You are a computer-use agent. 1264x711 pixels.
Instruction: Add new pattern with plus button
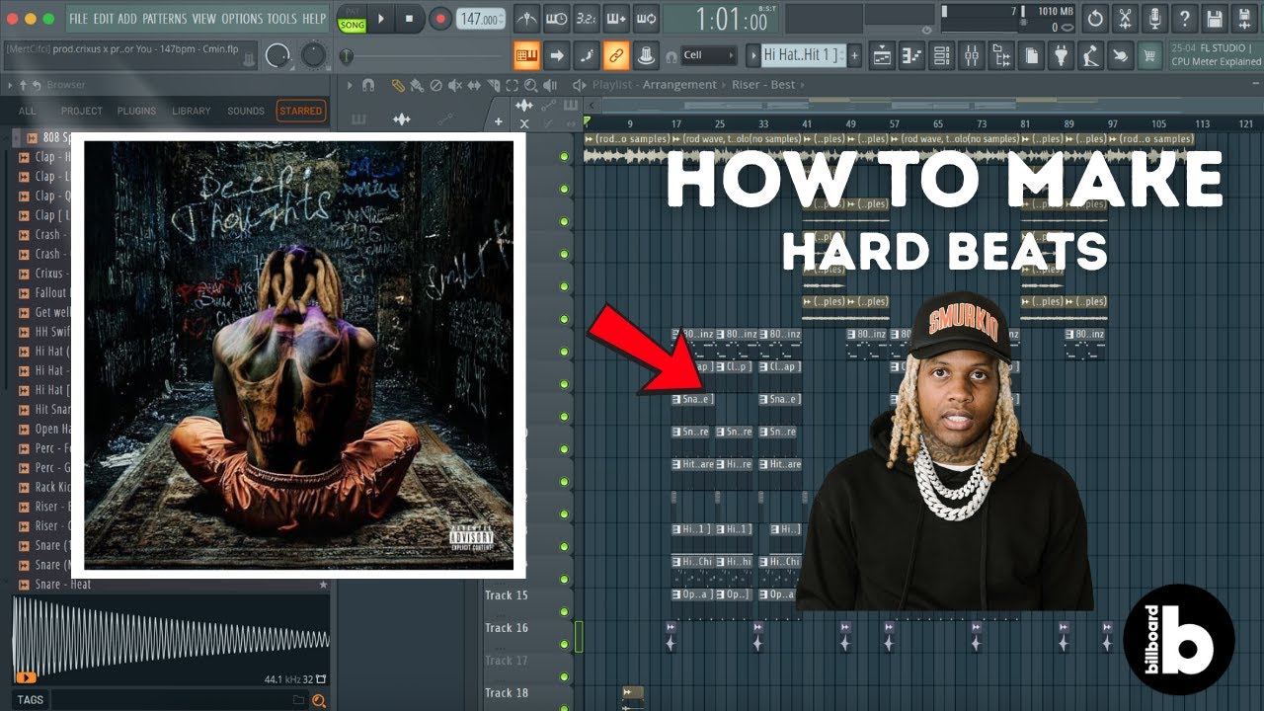pyautogui.click(x=855, y=55)
